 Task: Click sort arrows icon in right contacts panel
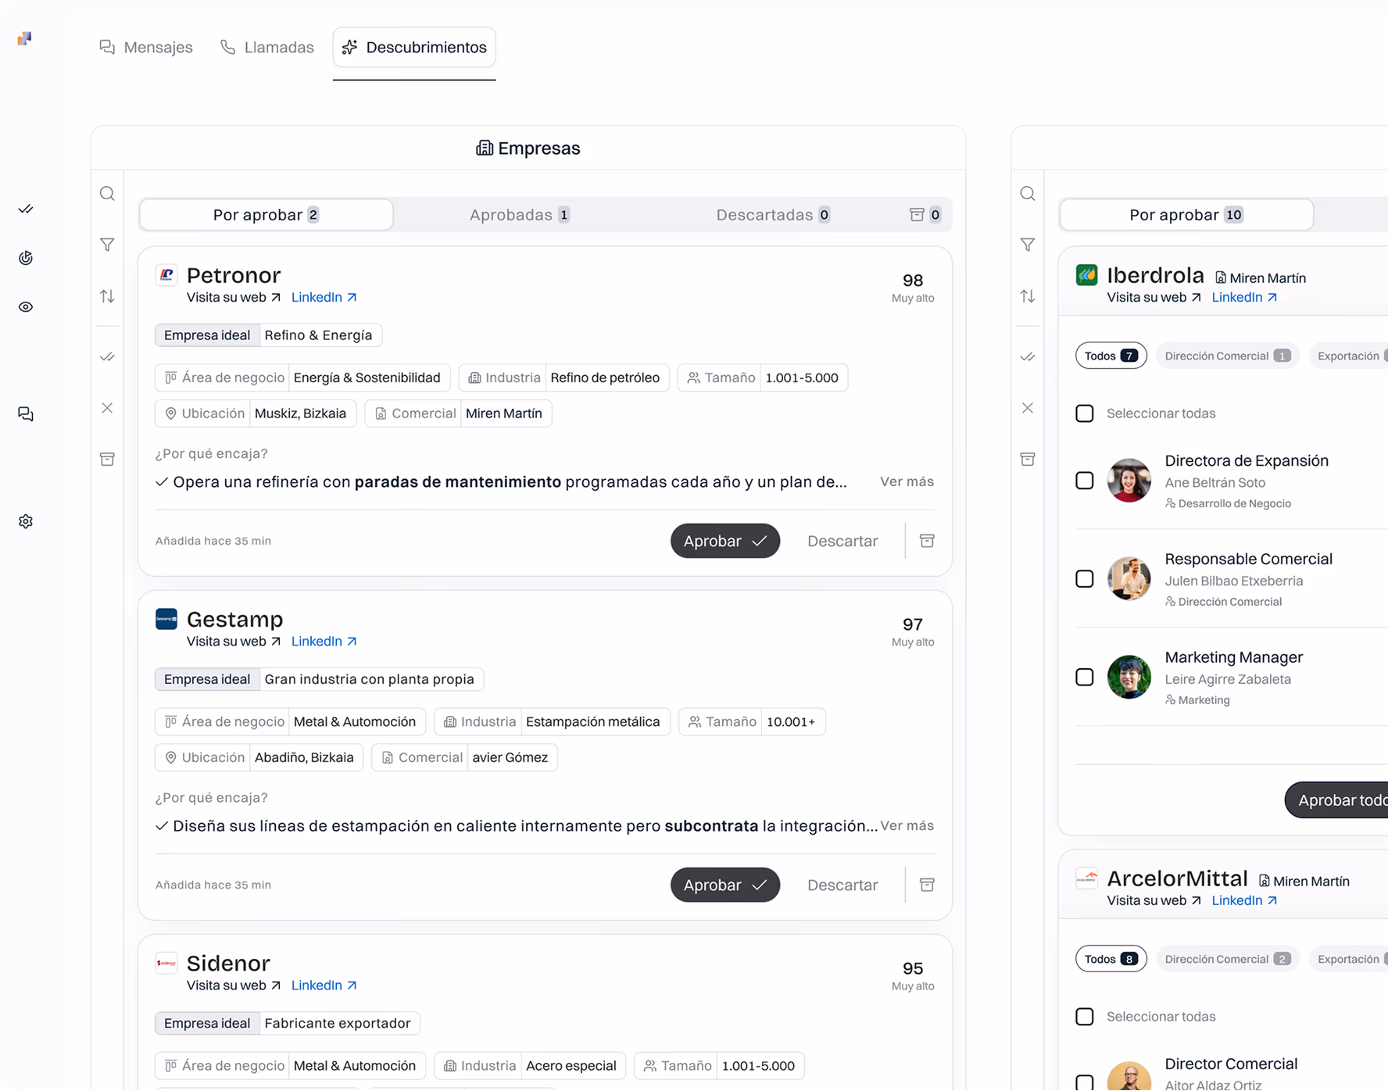(x=1028, y=296)
